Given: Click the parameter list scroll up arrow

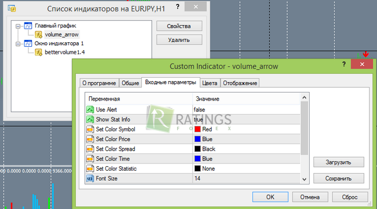Looking at the screenshot, I should pos(304,97).
